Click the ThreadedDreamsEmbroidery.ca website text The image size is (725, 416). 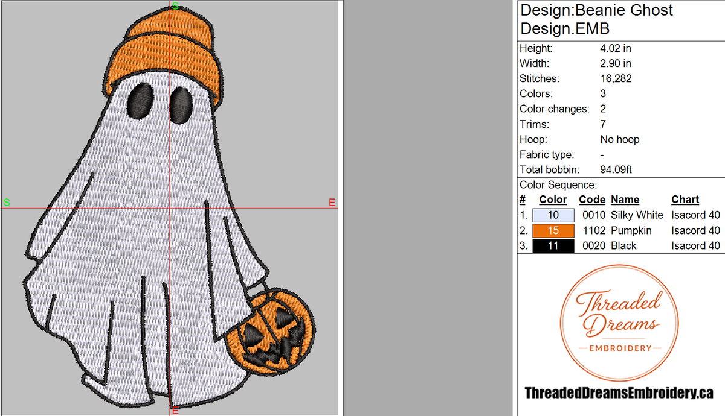pos(619,393)
